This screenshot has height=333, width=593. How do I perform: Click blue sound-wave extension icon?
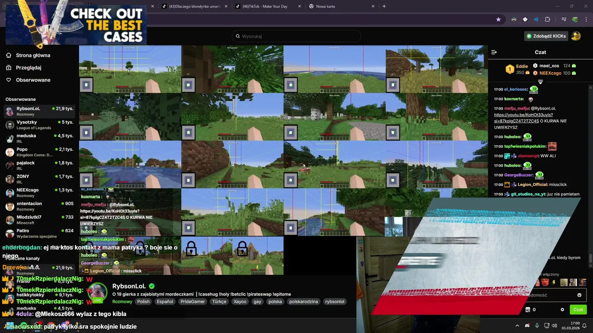coord(536,19)
